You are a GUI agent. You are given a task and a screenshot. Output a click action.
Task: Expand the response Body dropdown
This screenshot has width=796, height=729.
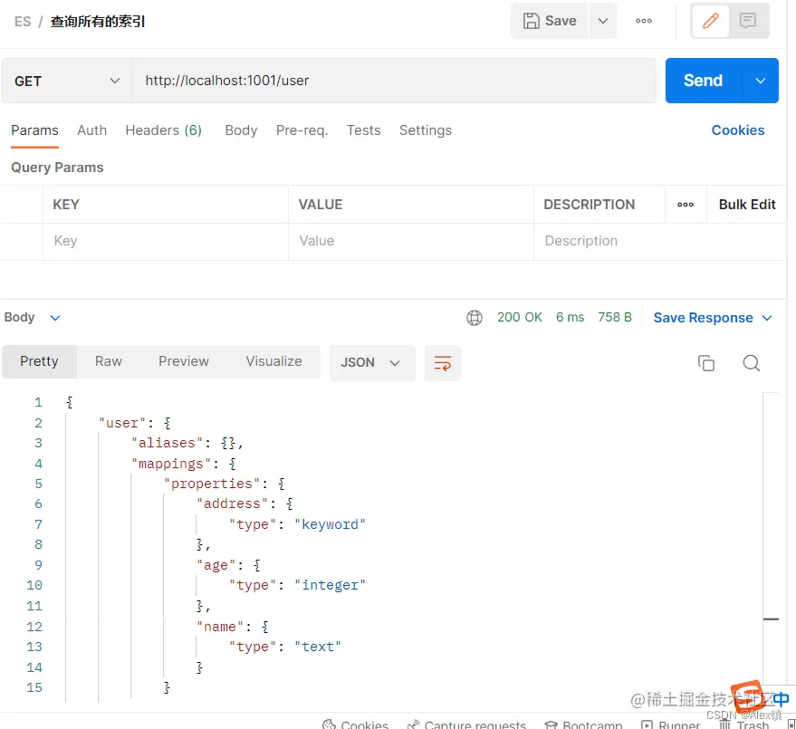point(33,318)
